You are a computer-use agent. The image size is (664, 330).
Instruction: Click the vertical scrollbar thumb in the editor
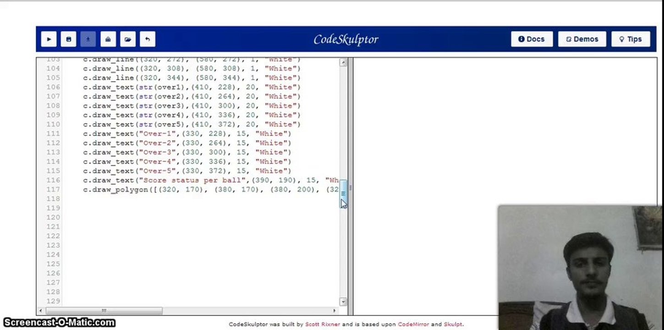[343, 194]
